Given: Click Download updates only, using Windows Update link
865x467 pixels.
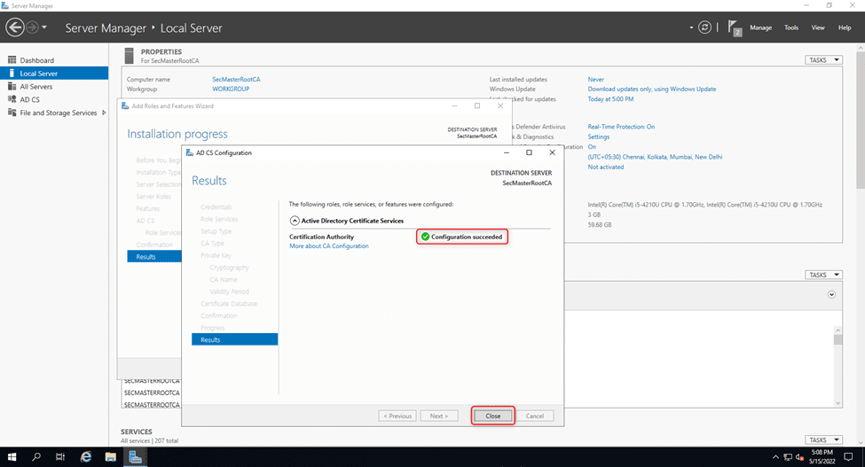Looking at the screenshot, I should (651, 89).
